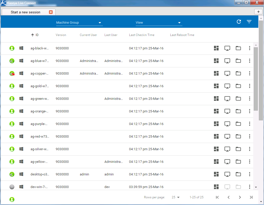Start remote control for the ag-blue machine
264x205 pixels.
point(227,61)
